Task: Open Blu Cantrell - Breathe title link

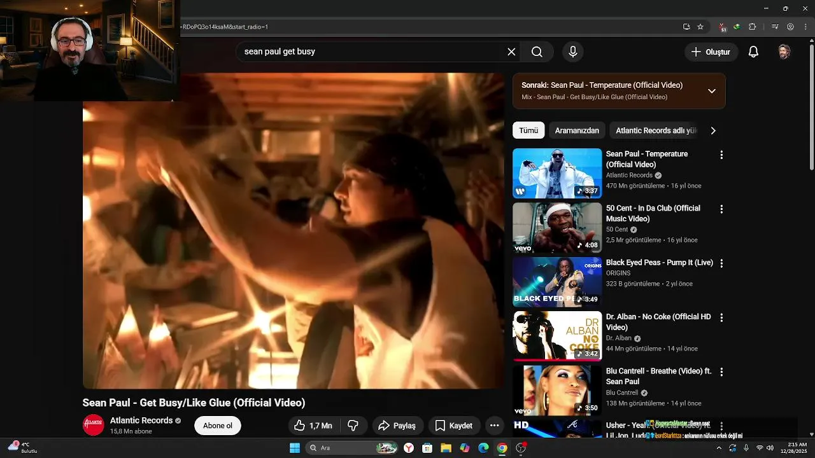Action: point(658,376)
